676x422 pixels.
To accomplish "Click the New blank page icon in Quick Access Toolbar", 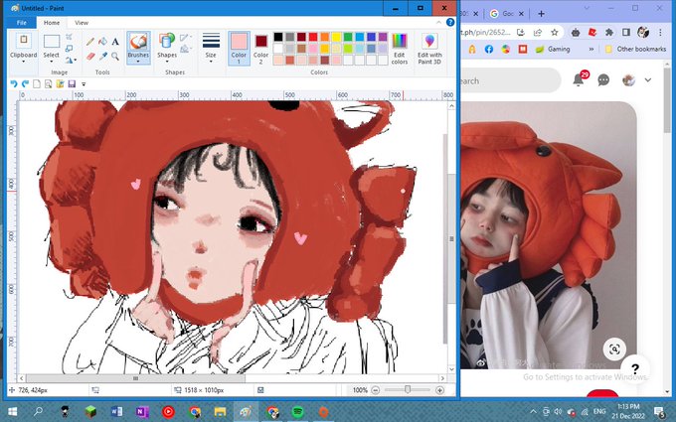I will pyautogui.click(x=37, y=84).
